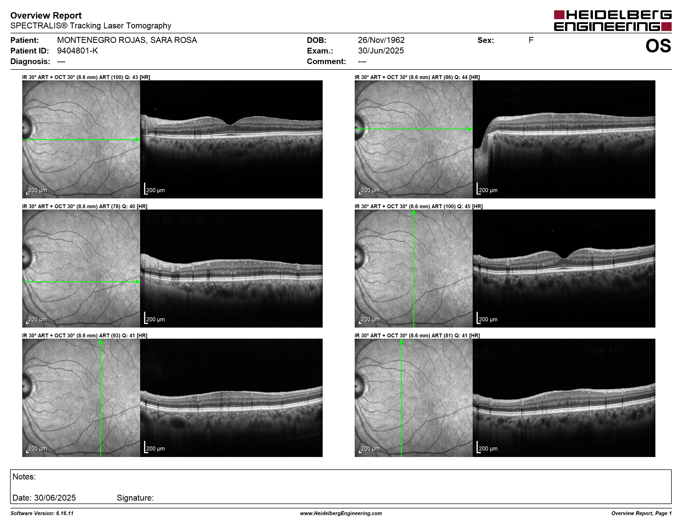Open the Q: 43 OCT B-scan with foveal pit
Viewport: 682px width, 527px height.
coord(231,139)
